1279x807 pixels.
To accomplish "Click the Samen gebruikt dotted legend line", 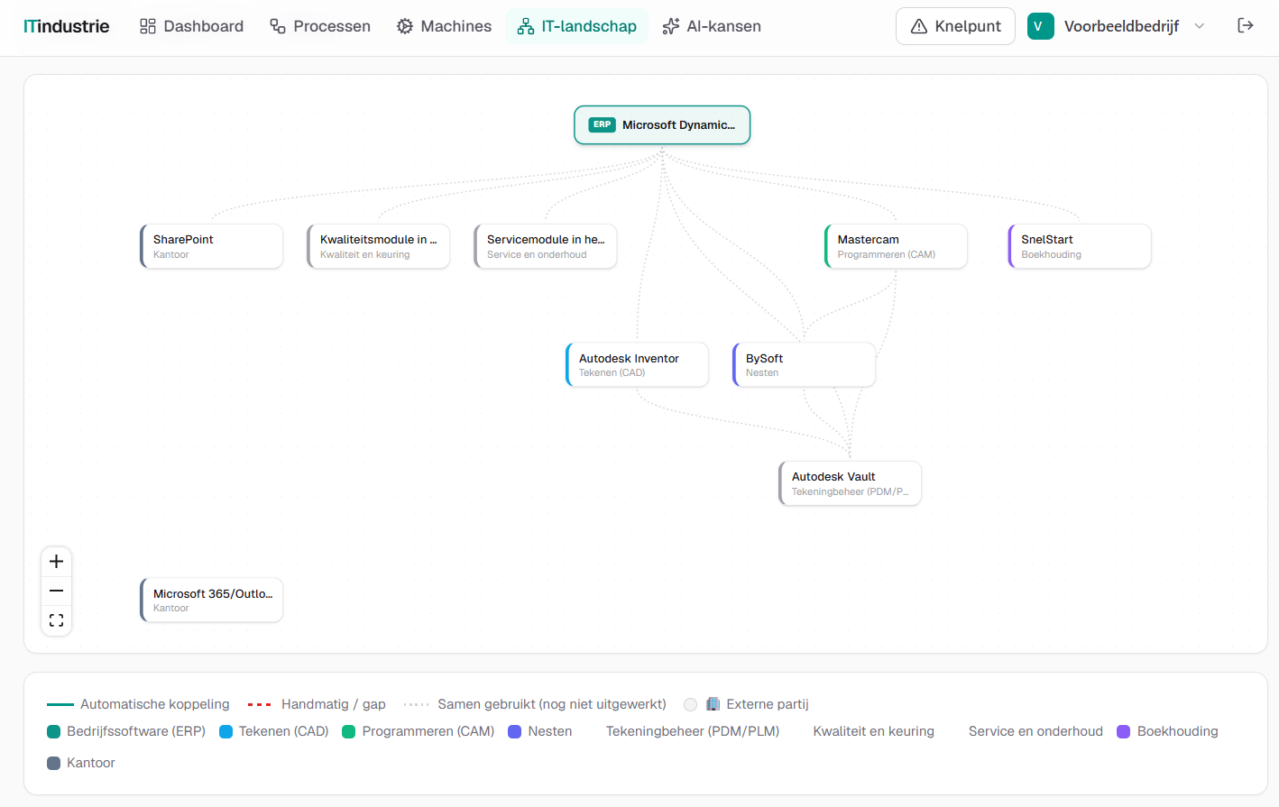I will click(x=417, y=704).
